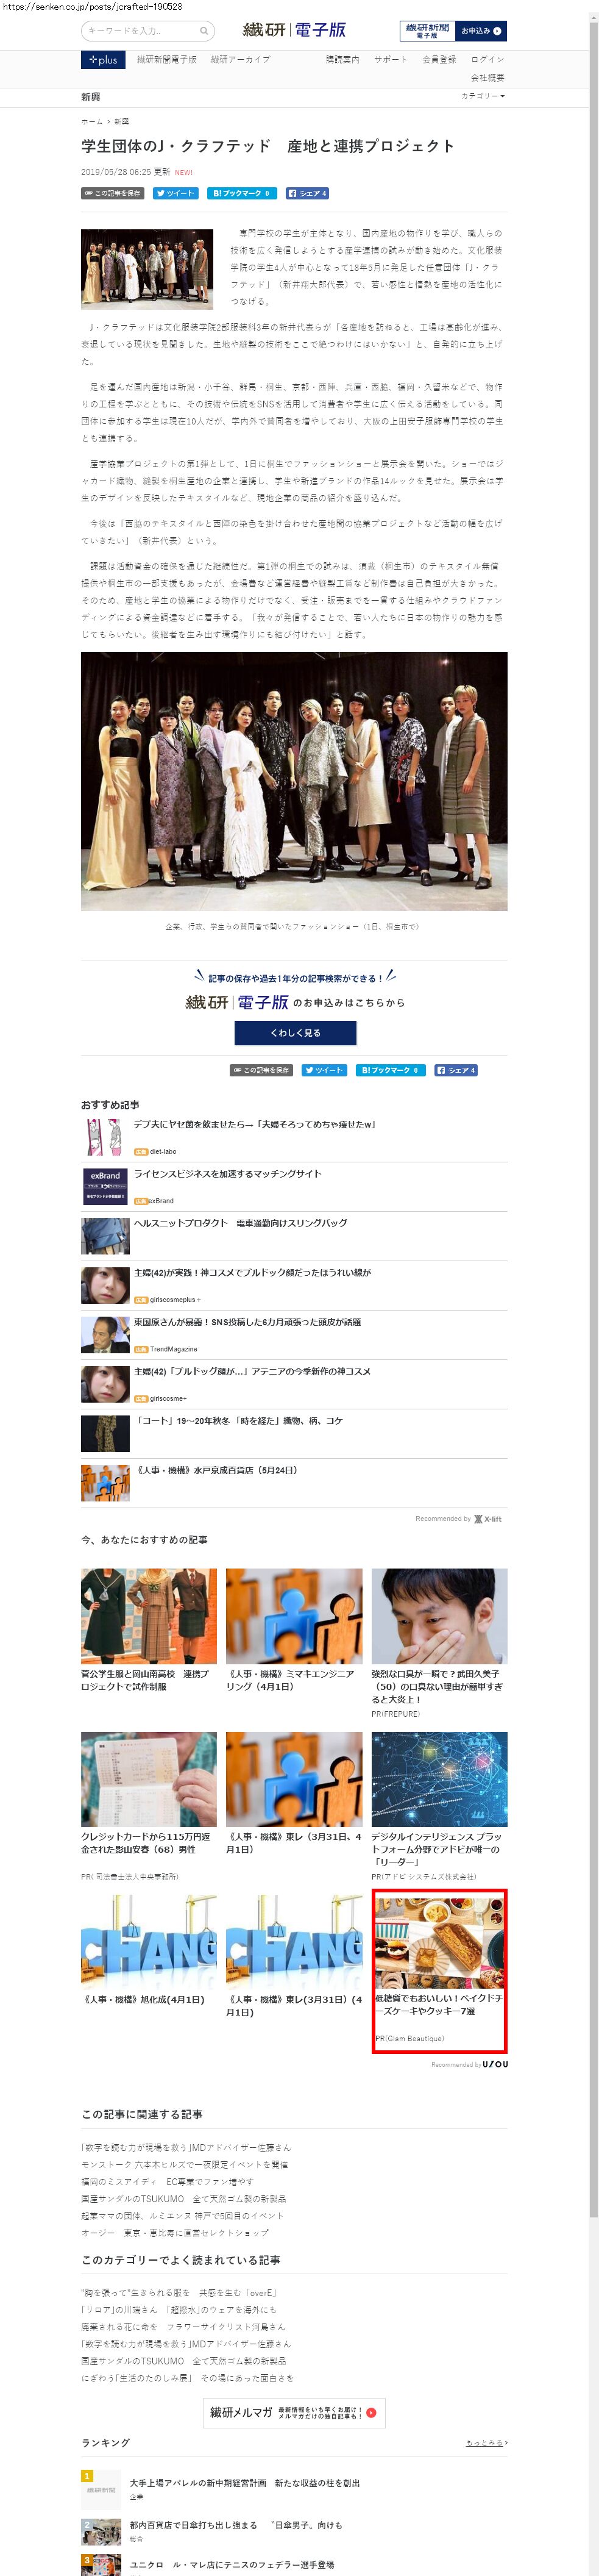Click the くわしく見る button

pos(295,1032)
